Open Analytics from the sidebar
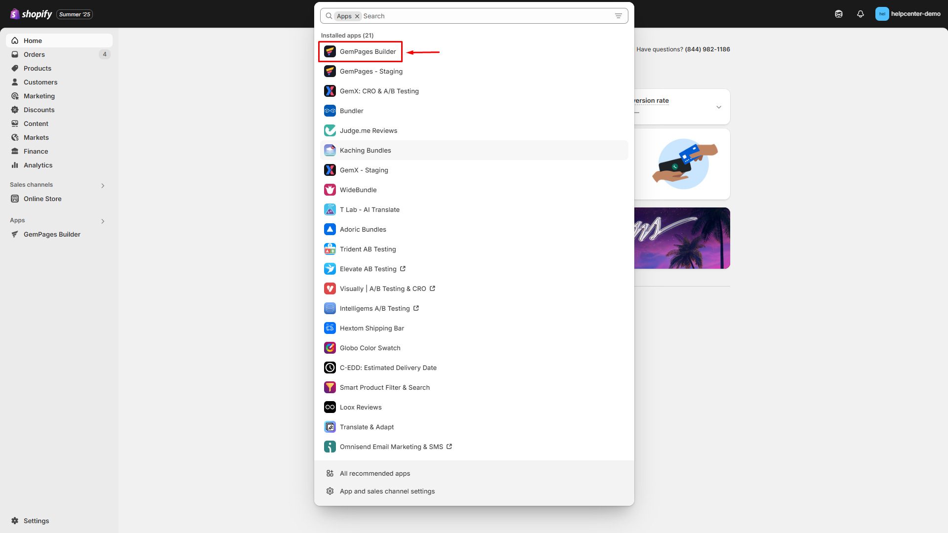This screenshot has width=948, height=533. pos(38,165)
